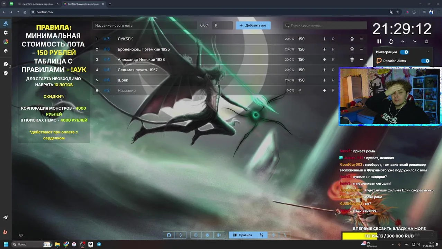Delete the Александр Невский 1938 lot

(352, 59)
